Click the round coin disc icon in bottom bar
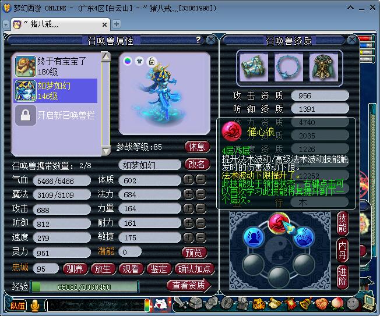The width and height of the screenshot is (380, 316). (227, 303)
